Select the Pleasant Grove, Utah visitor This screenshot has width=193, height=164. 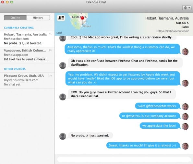tap(27, 80)
